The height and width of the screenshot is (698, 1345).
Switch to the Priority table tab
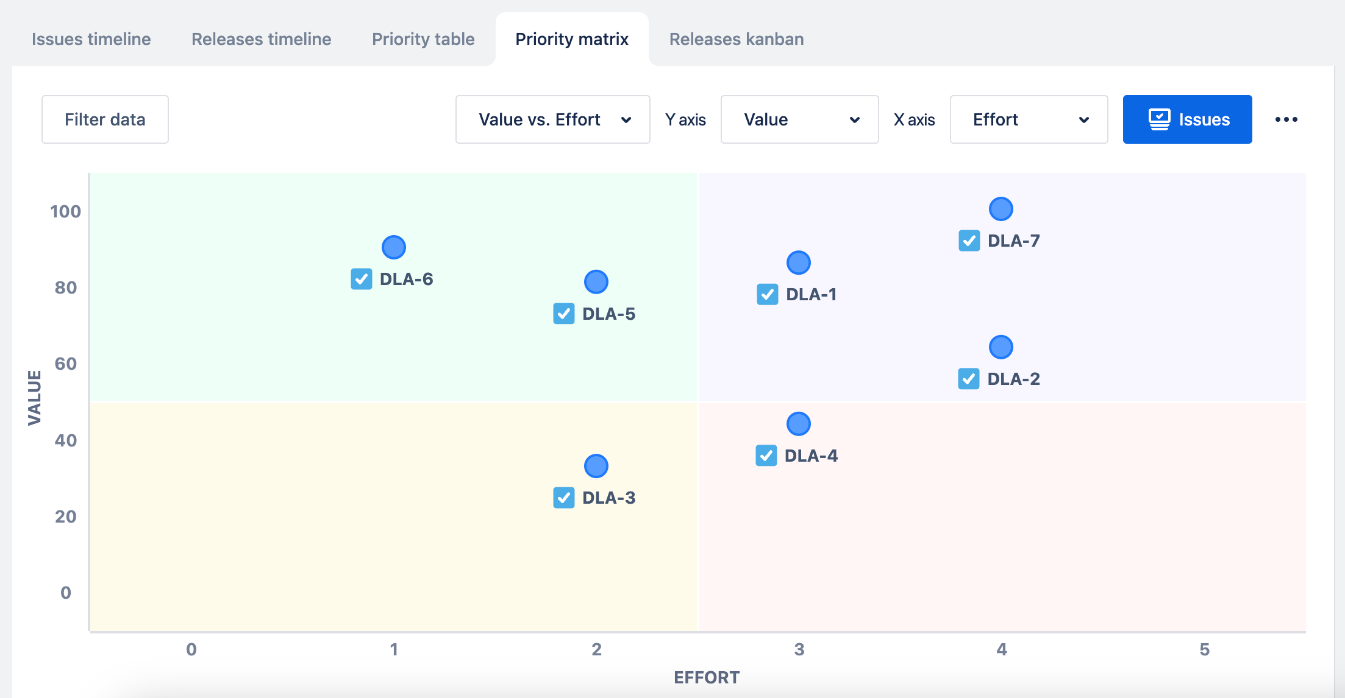423,39
